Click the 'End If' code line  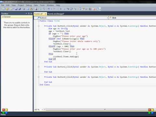pyautogui.click(x=52, y=59)
